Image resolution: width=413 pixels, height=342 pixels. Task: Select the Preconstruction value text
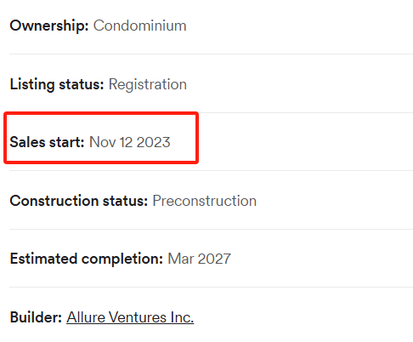pos(205,201)
